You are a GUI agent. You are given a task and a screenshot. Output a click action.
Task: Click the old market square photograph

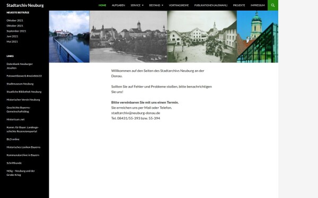[x=202, y=36]
